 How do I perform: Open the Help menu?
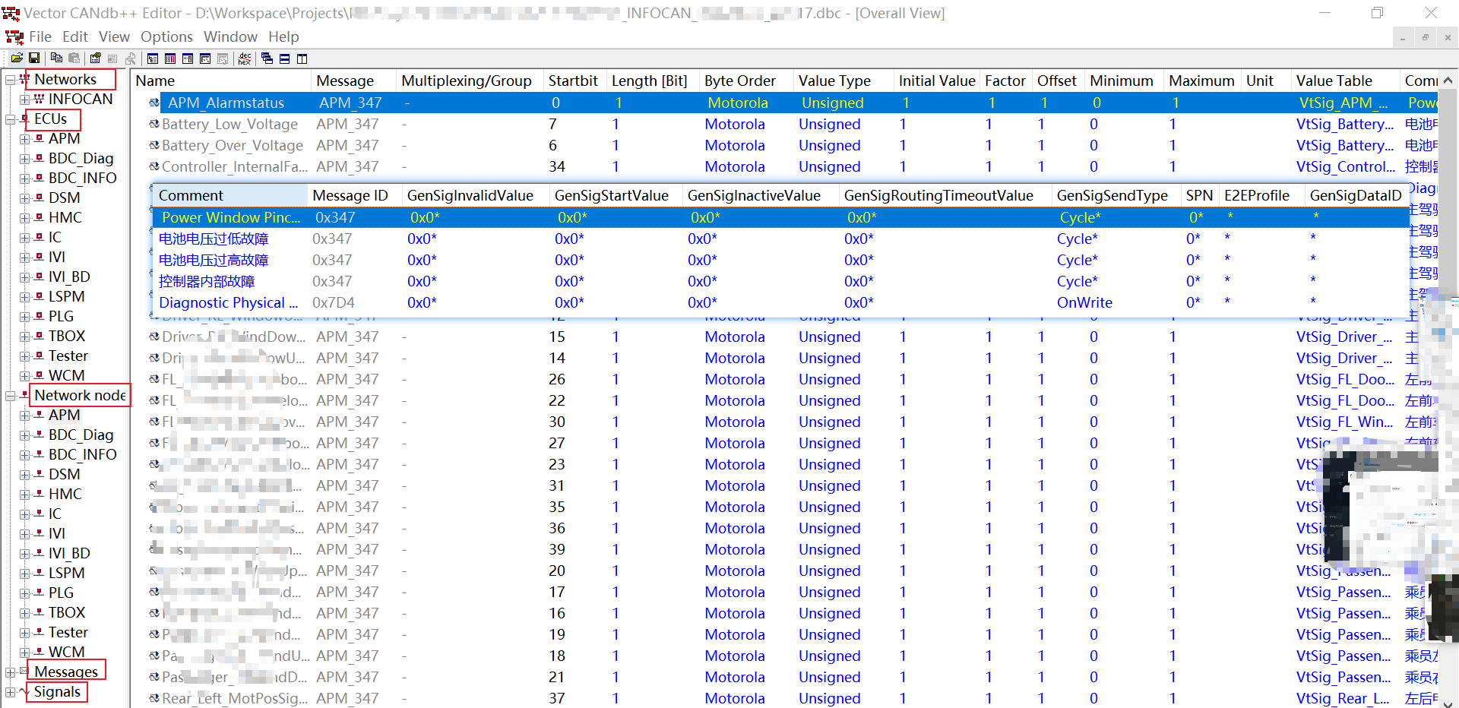[283, 36]
